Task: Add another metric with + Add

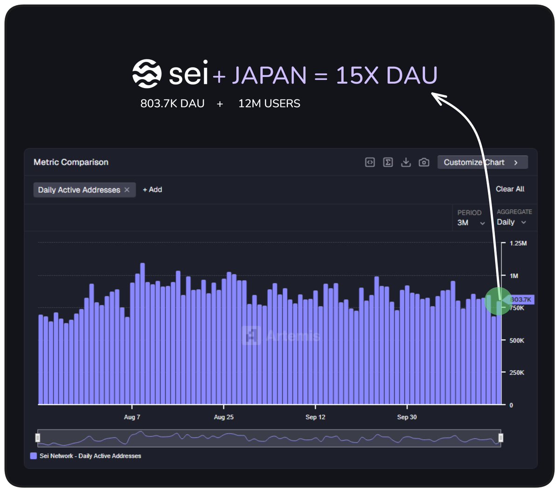Action: (x=152, y=190)
